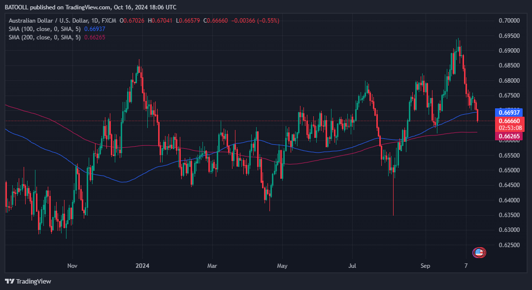Click the Nov label on time axis
The width and height of the screenshot is (532, 290).
click(x=72, y=266)
